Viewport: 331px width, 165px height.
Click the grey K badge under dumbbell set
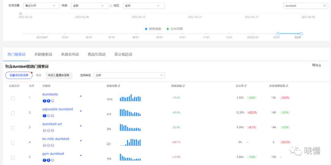pos(48,131)
